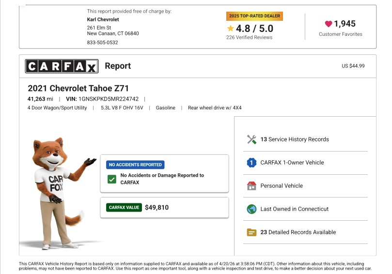The image size is (392, 274).
Task: Open the 226 Verified Reviews link
Action: click(249, 37)
